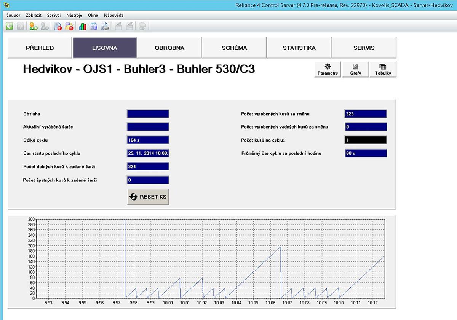Click the print reports toolbar icon
The image size is (457, 320).
105,26
